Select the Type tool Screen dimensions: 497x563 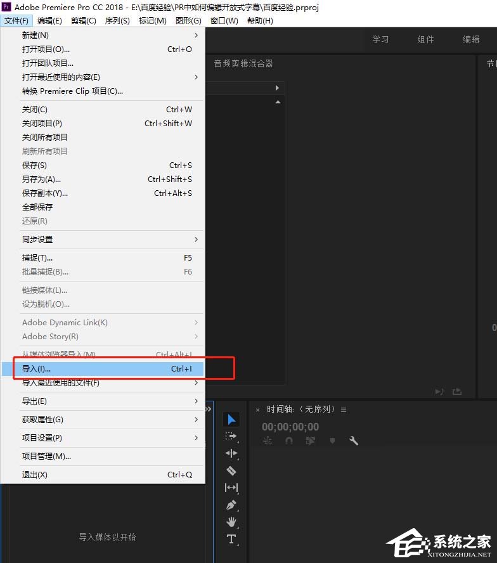(x=231, y=540)
